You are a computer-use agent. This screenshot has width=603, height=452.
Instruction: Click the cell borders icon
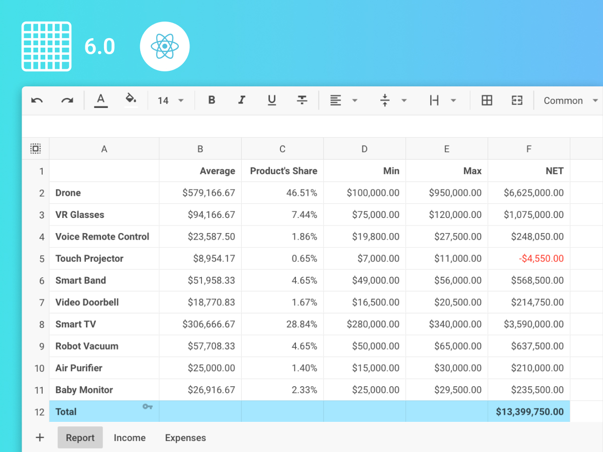pos(487,100)
